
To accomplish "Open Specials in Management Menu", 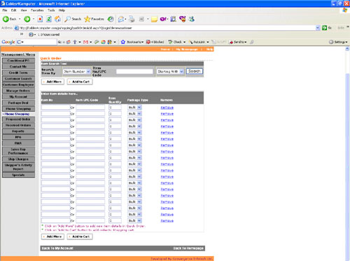I will (18, 175).
